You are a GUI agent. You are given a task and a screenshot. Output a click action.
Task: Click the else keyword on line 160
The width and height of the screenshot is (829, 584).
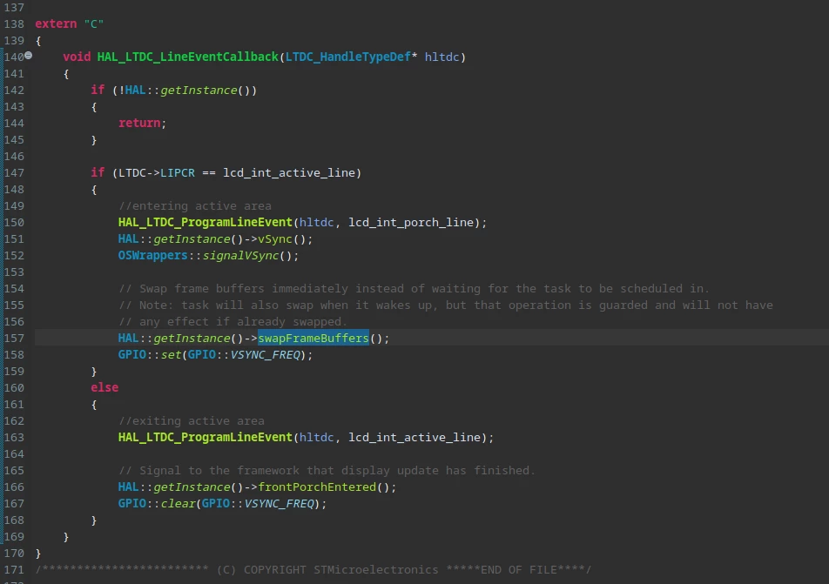(104, 388)
